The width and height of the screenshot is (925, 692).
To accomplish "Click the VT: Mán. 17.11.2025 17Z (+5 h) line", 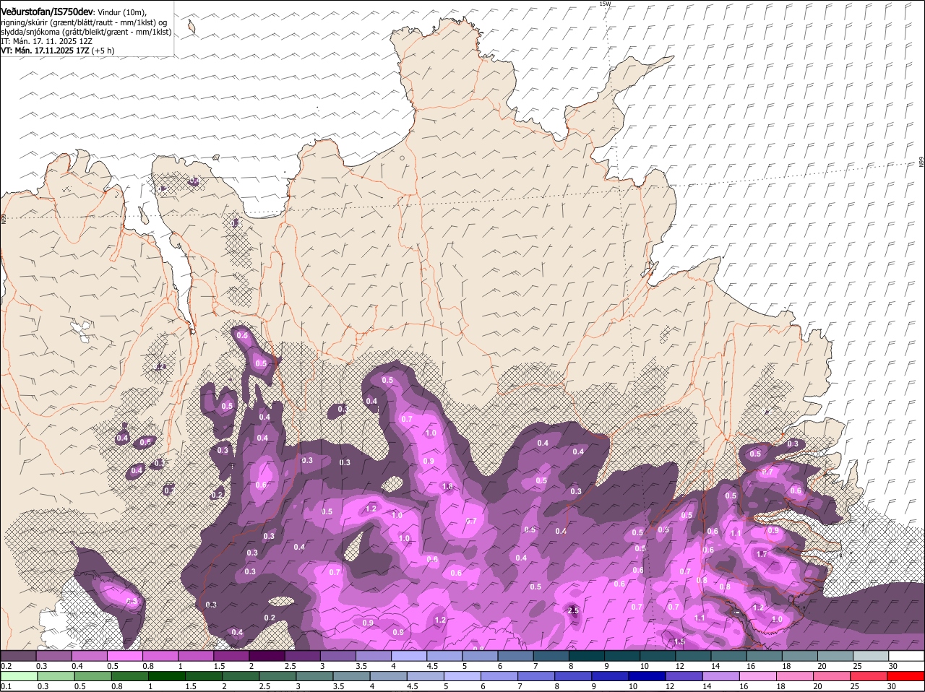I will click(58, 51).
